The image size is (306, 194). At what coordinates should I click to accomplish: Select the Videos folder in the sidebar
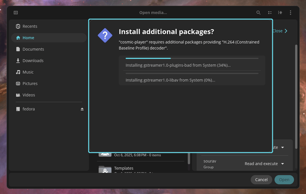tap(29, 95)
